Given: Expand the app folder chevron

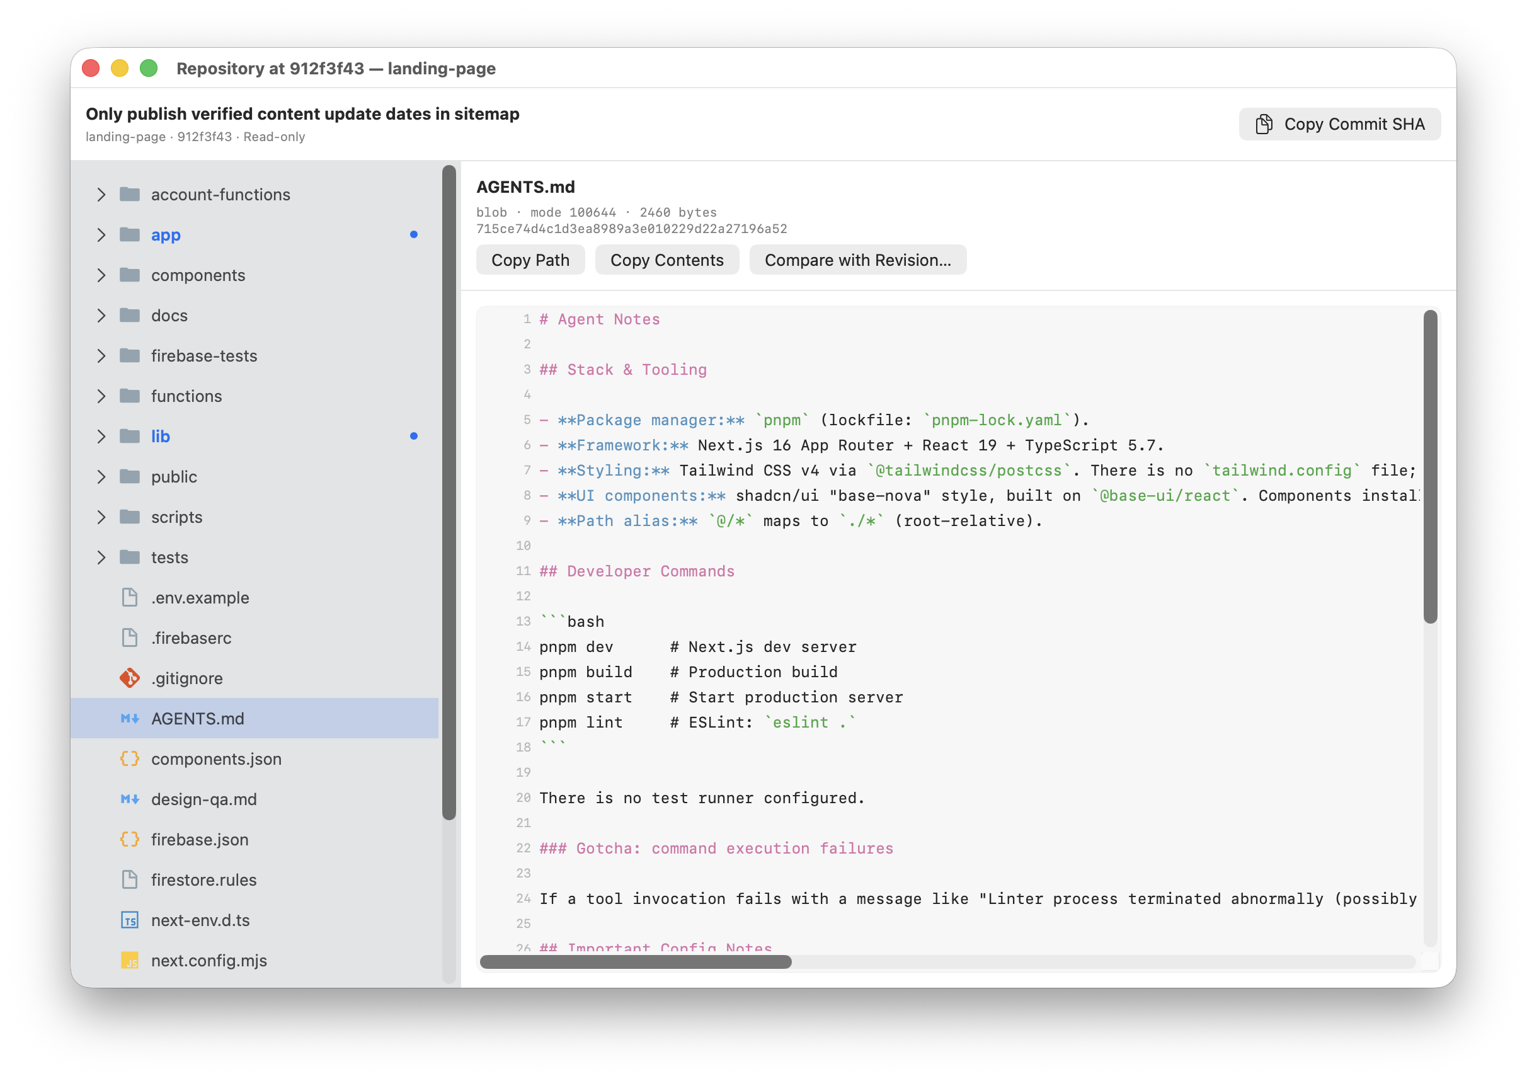Looking at the screenshot, I should tap(101, 235).
